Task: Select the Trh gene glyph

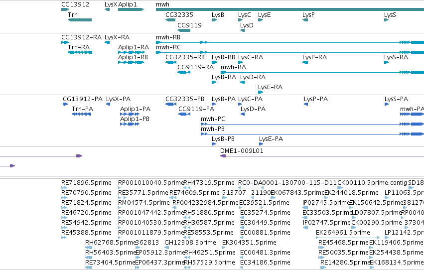Action: pyautogui.click(x=80, y=20)
